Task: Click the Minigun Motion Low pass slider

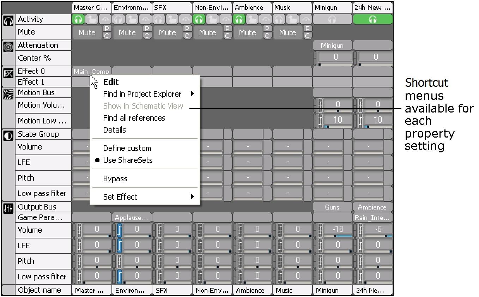Action: point(338,126)
